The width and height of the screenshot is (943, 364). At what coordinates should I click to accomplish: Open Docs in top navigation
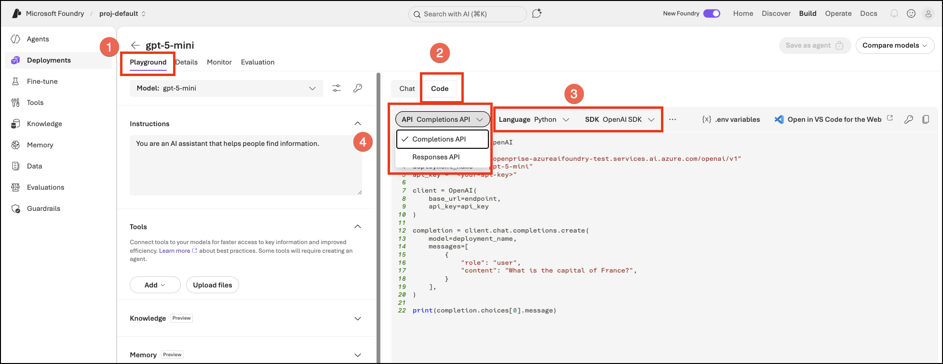[869, 13]
